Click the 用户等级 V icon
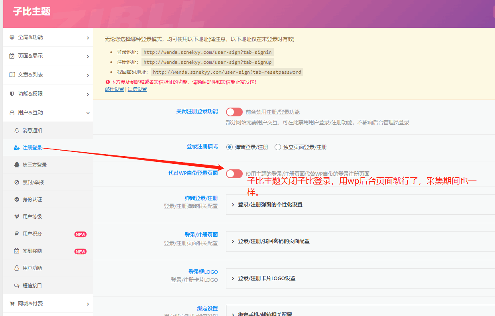 coord(17,217)
